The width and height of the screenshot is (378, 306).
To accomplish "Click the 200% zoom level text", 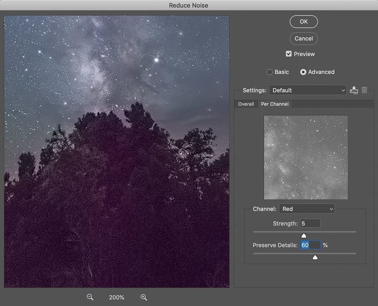I will pos(117,297).
